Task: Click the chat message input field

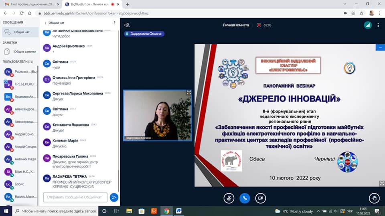Action: coord(75,197)
